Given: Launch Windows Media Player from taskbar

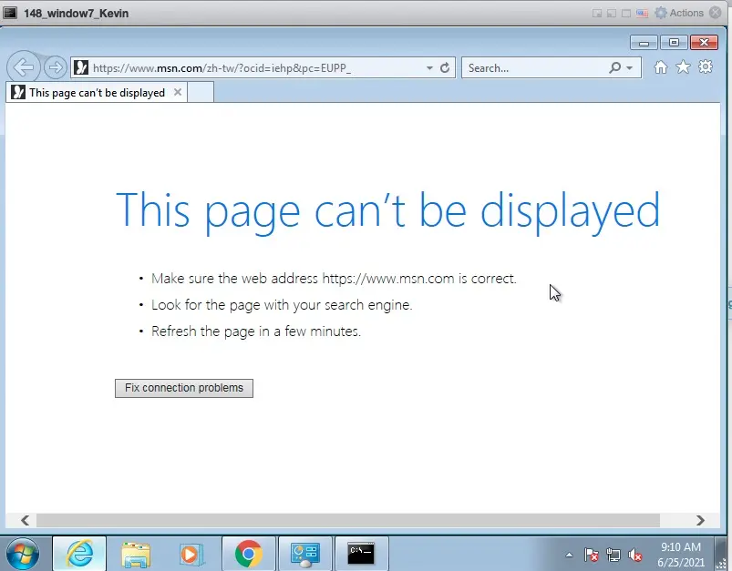Looking at the screenshot, I should click(191, 553).
